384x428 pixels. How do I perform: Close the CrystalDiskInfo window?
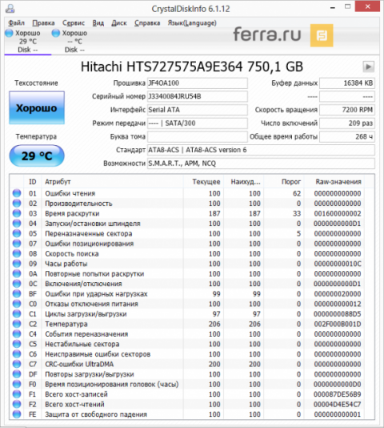coord(367,6)
